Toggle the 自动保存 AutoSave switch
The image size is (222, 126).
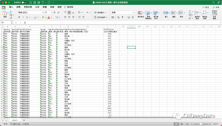point(25,2)
